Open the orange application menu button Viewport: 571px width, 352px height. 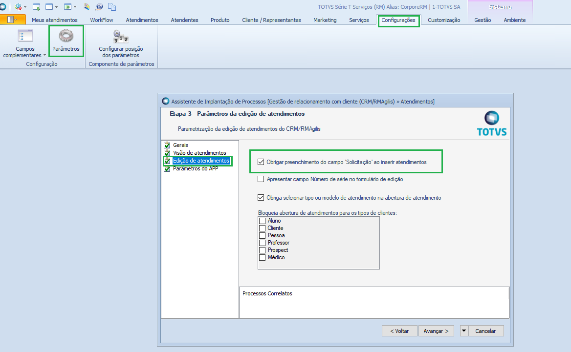coord(13,19)
